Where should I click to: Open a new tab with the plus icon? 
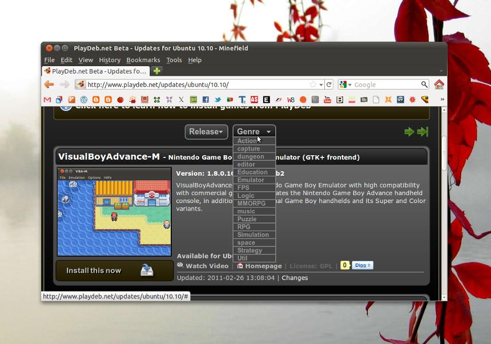tap(157, 71)
